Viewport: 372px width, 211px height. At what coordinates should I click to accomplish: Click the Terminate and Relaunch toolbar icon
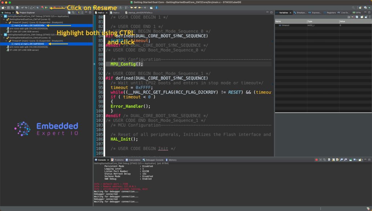[x=43, y=7]
